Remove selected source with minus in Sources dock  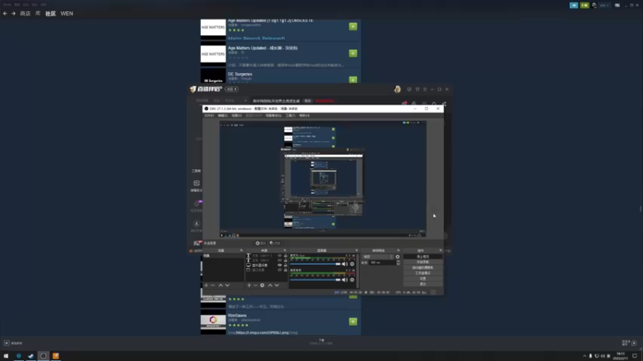click(256, 286)
